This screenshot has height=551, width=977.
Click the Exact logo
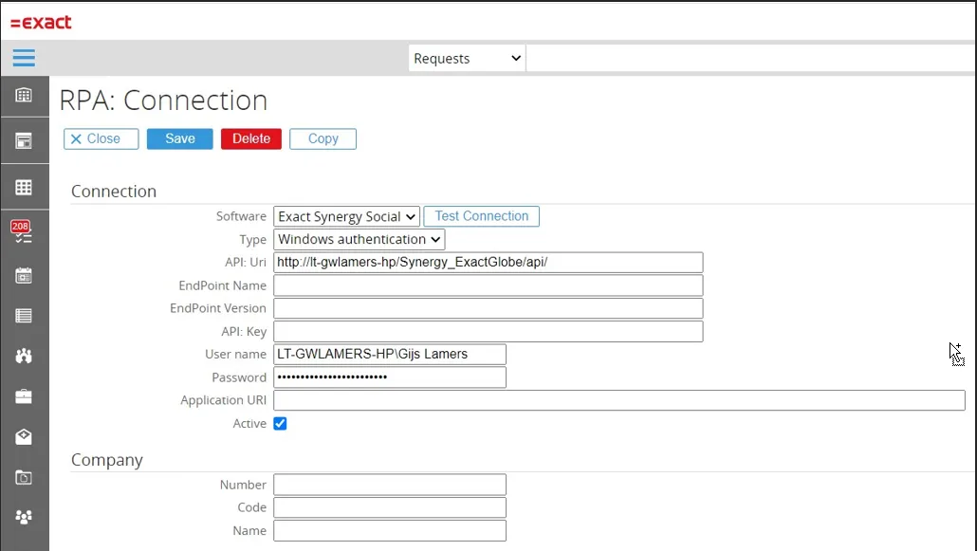coord(41,22)
